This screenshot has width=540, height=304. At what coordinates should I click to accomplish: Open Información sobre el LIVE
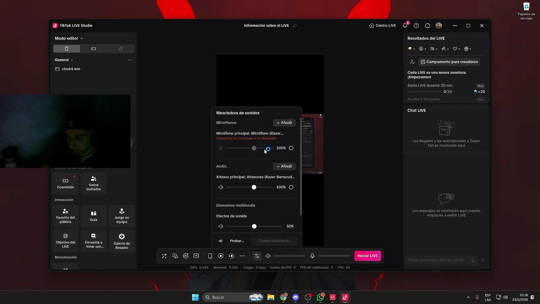click(x=266, y=26)
